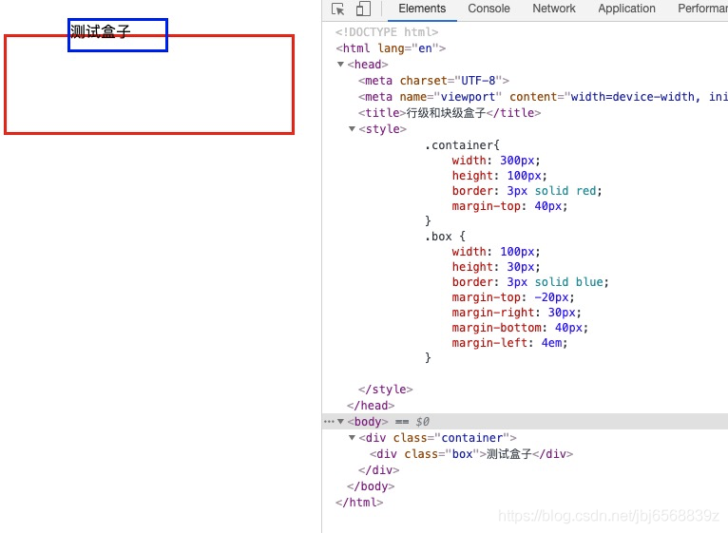
Task: Open the Performance tab
Action: [703, 9]
